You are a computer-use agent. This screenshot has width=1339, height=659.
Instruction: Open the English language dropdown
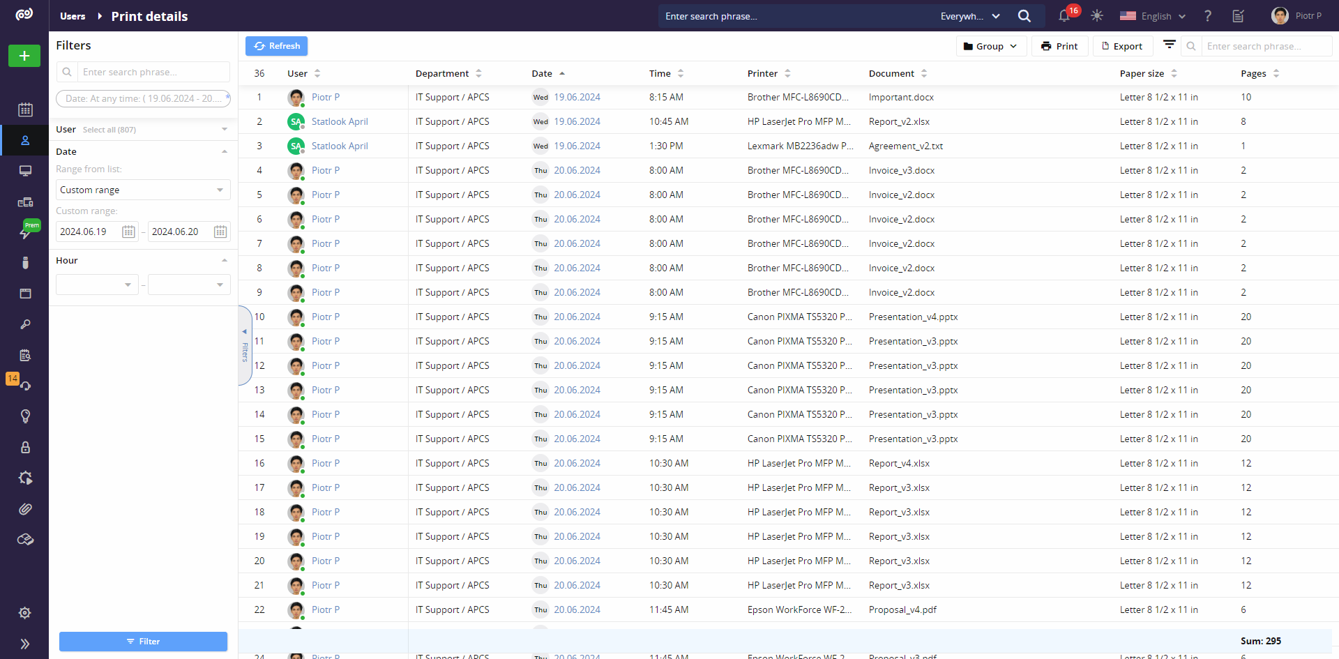tap(1153, 16)
